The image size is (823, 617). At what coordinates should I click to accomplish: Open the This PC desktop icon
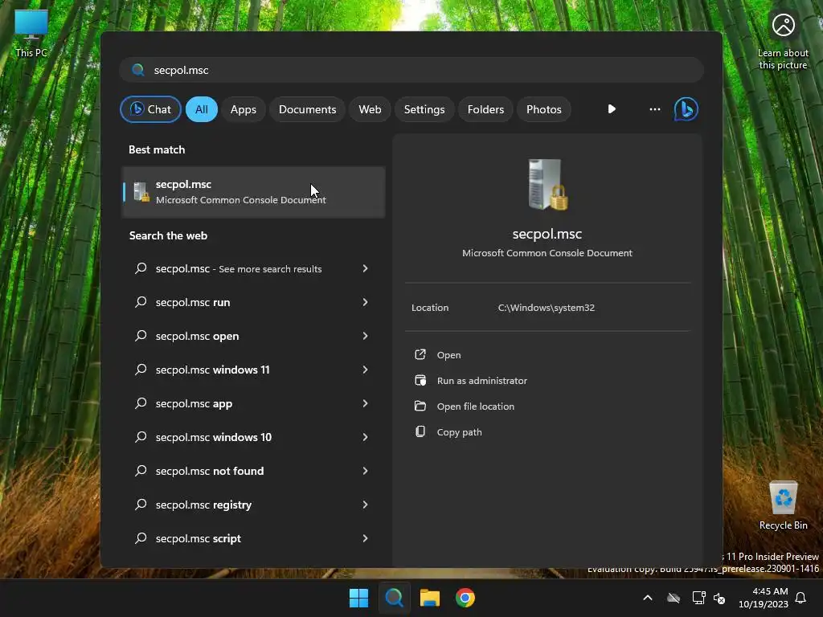[31, 34]
